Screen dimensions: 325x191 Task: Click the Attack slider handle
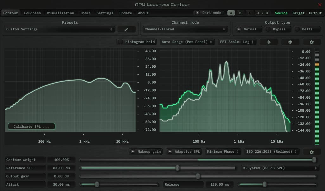97,184
